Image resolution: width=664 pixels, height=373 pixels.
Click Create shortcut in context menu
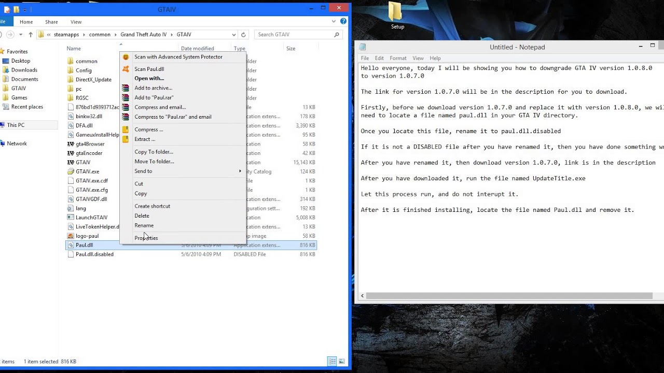click(x=152, y=206)
